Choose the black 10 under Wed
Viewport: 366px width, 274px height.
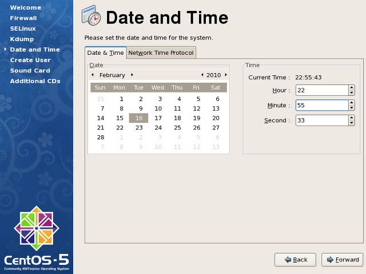point(158,108)
